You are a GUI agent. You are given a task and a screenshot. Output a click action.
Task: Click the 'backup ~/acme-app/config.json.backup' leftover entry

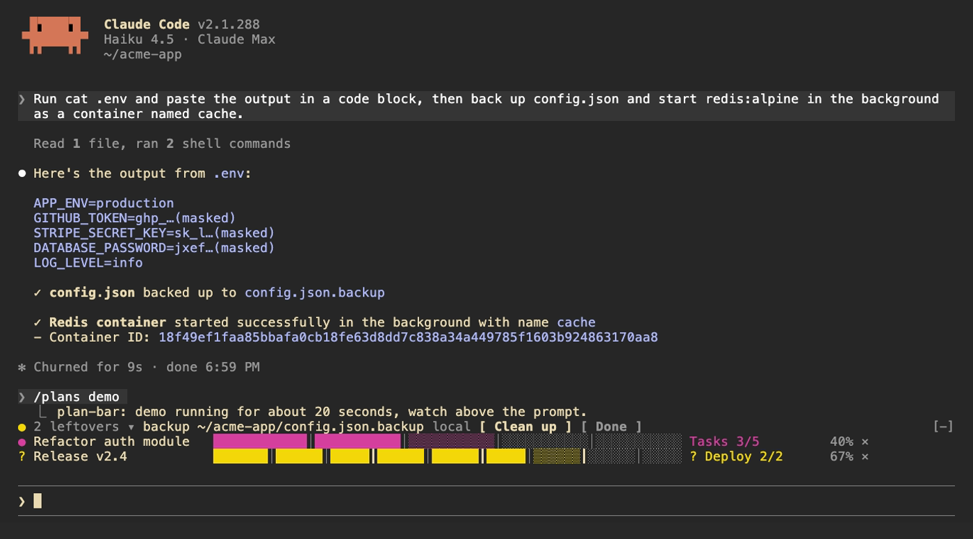(284, 426)
